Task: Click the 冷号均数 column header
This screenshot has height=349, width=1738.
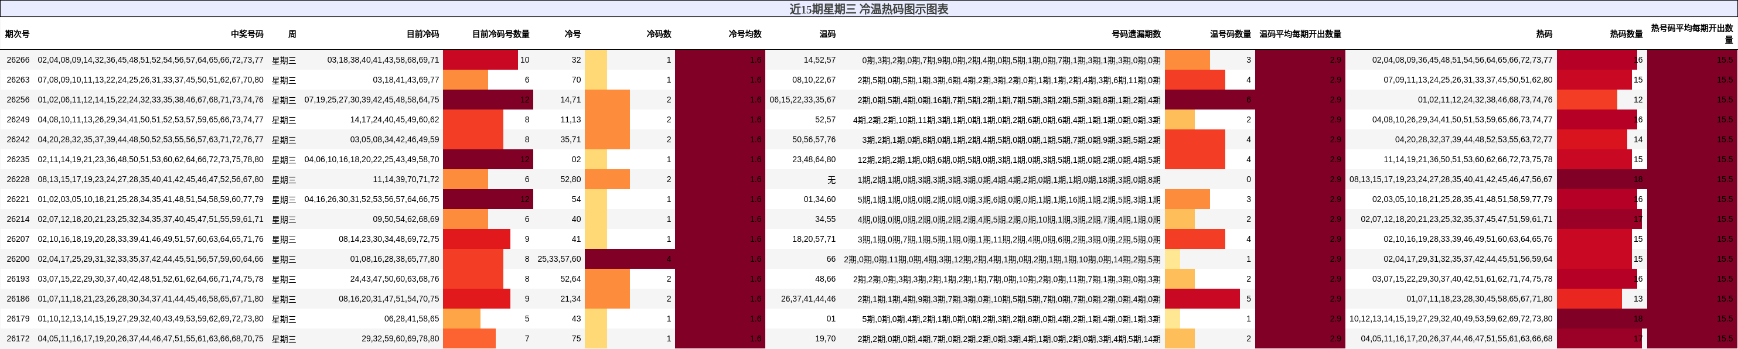Action: [x=745, y=34]
